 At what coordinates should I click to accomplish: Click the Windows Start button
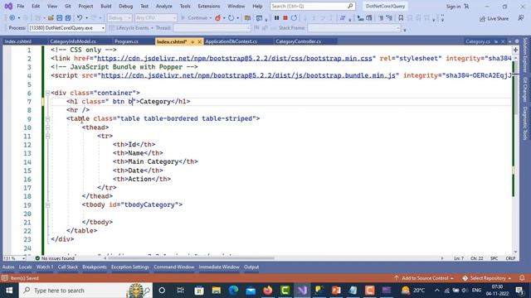pyautogui.click(x=9, y=291)
